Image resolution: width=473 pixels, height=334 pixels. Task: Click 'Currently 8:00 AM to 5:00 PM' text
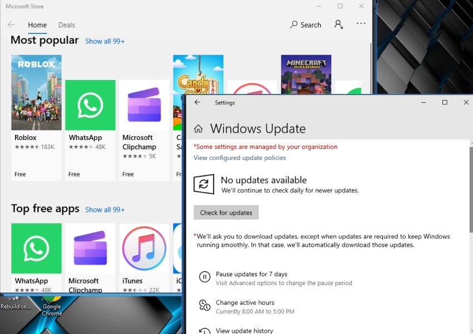[255, 311]
